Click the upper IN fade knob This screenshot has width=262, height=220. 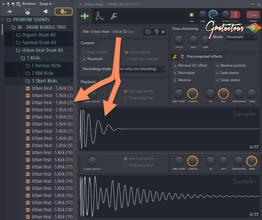211,94
